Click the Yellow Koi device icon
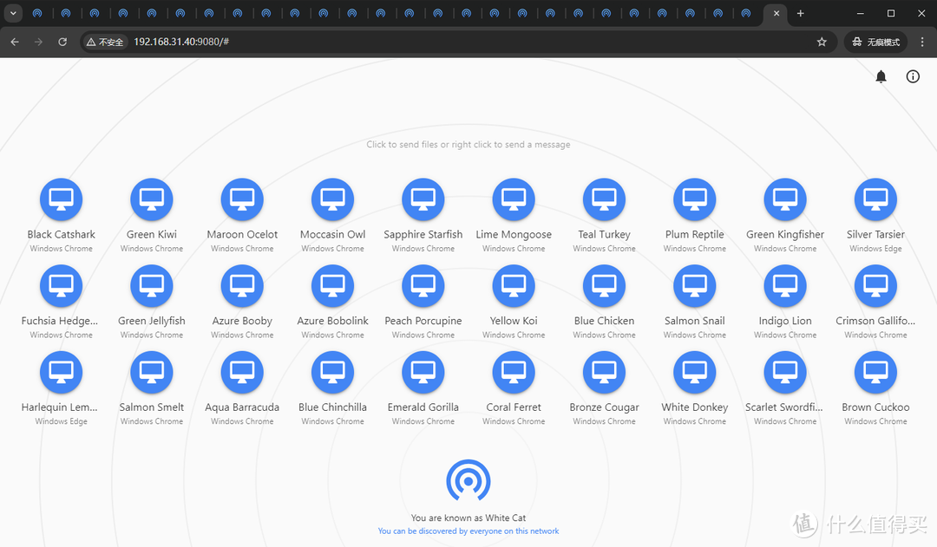Screen dimensions: 937x547 [x=514, y=286]
